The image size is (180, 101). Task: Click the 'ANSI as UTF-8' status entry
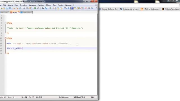point(79,97)
